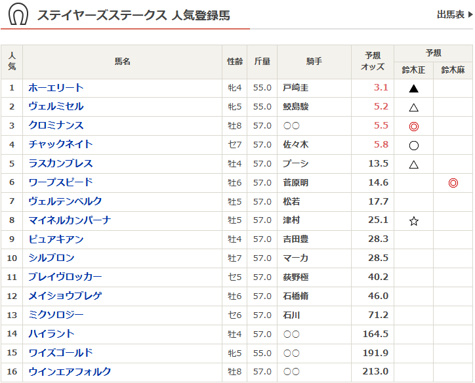
Task: Click the black triangle mark for ホーエリート
Action: (x=413, y=88)
